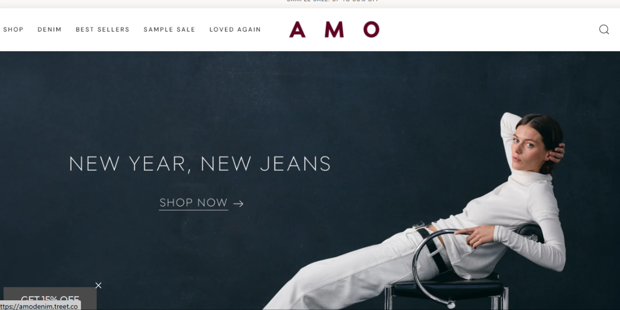Click the letter O in the logo

click(372, 30)
